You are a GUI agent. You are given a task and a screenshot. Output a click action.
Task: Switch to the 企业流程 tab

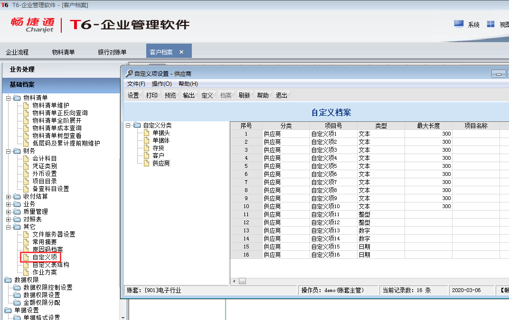[17, 52]
